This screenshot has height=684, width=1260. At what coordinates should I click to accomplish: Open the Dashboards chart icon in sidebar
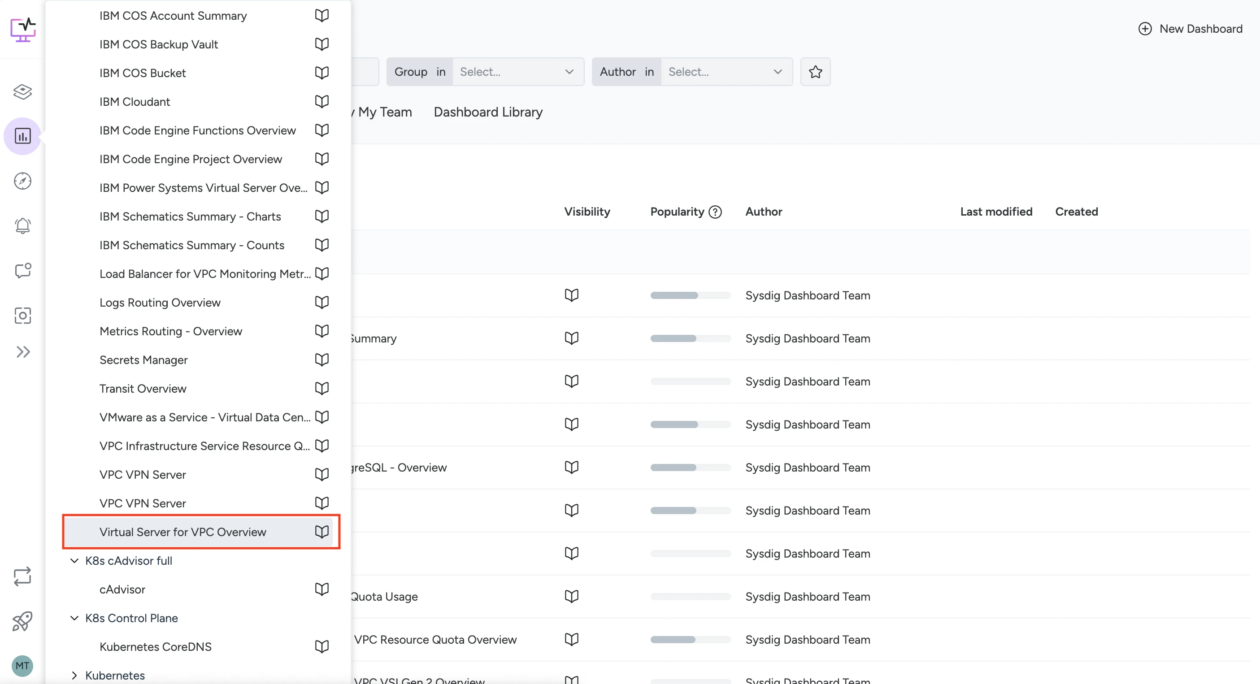click(x=22, y=136)
